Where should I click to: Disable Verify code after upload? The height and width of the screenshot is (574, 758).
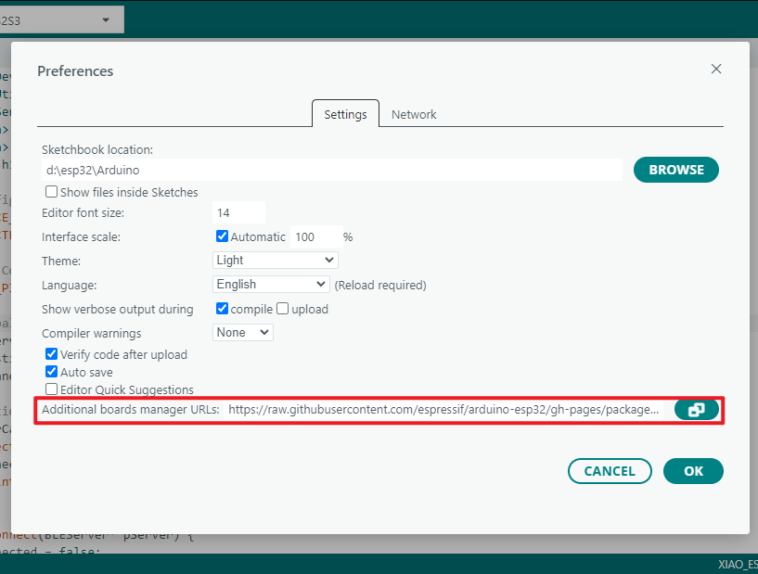pos(52,354)
